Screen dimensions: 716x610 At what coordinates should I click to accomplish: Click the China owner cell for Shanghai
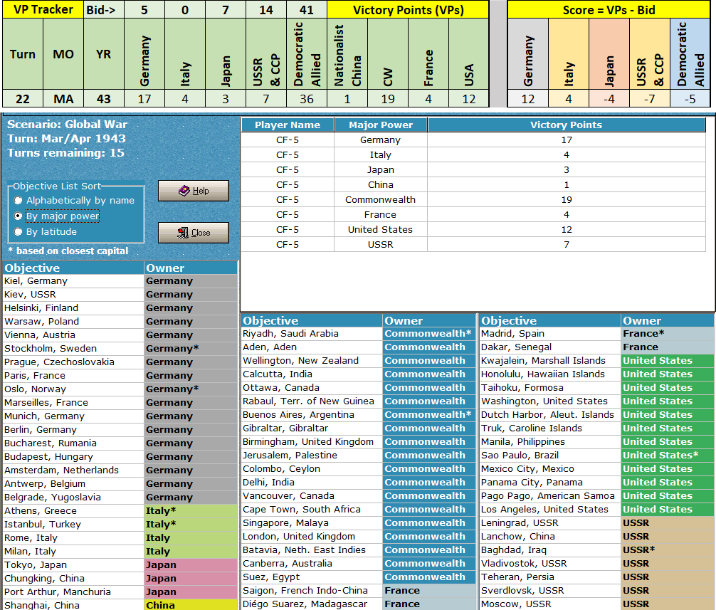191,606
